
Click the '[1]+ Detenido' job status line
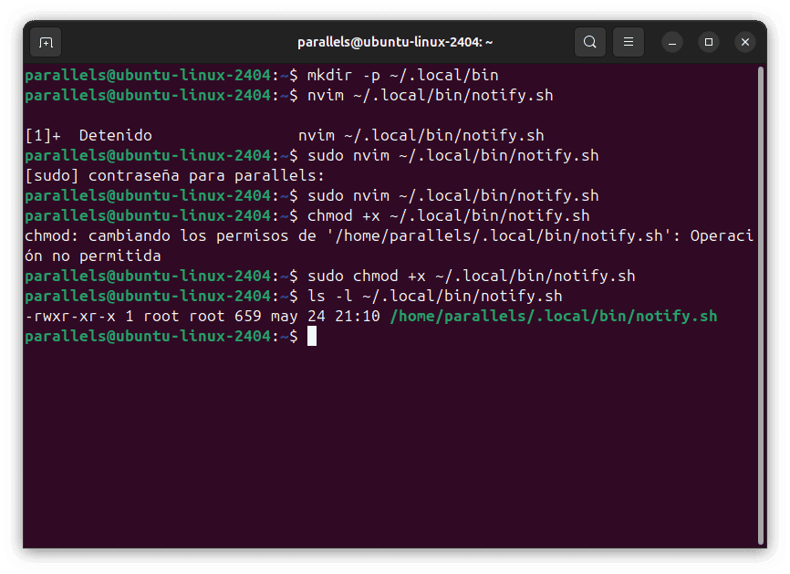click(x=88, y=135)
